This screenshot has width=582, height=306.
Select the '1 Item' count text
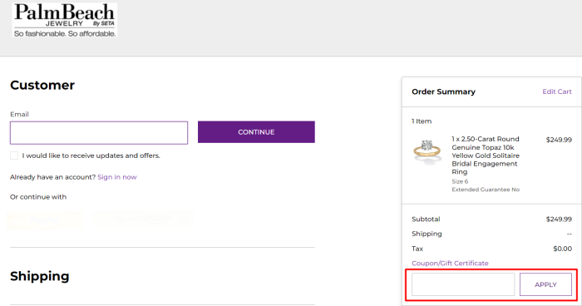(422, 121)
